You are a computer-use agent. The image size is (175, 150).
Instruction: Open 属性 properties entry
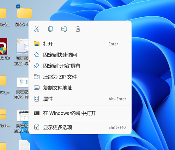click(x=80, y=99)
